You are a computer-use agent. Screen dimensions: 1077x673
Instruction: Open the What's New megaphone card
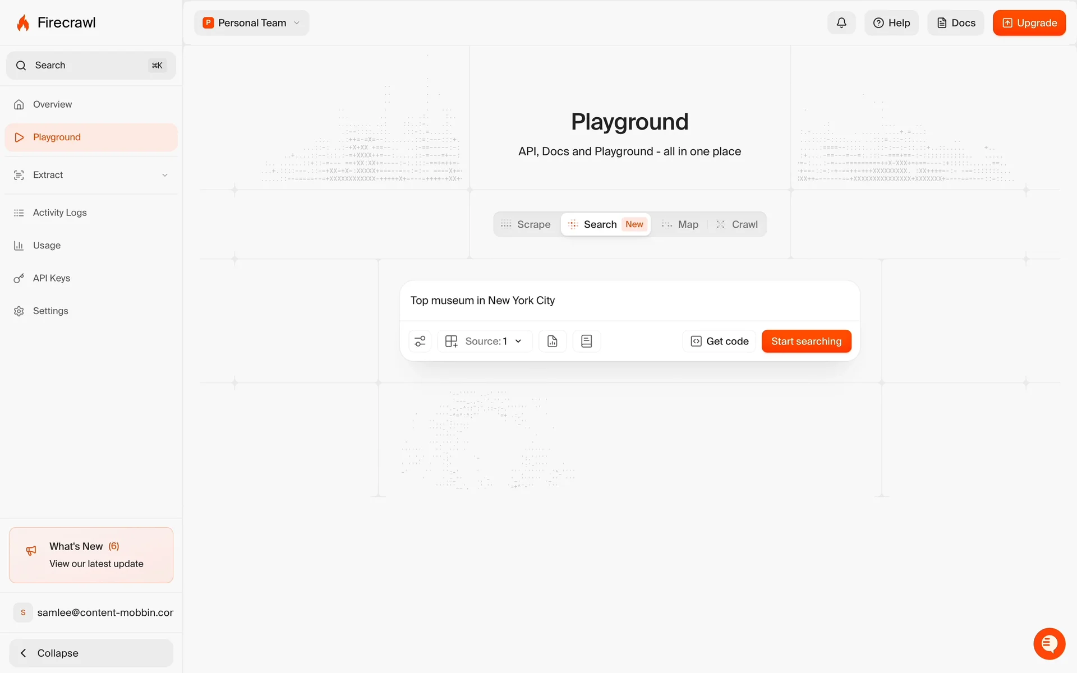91,555
